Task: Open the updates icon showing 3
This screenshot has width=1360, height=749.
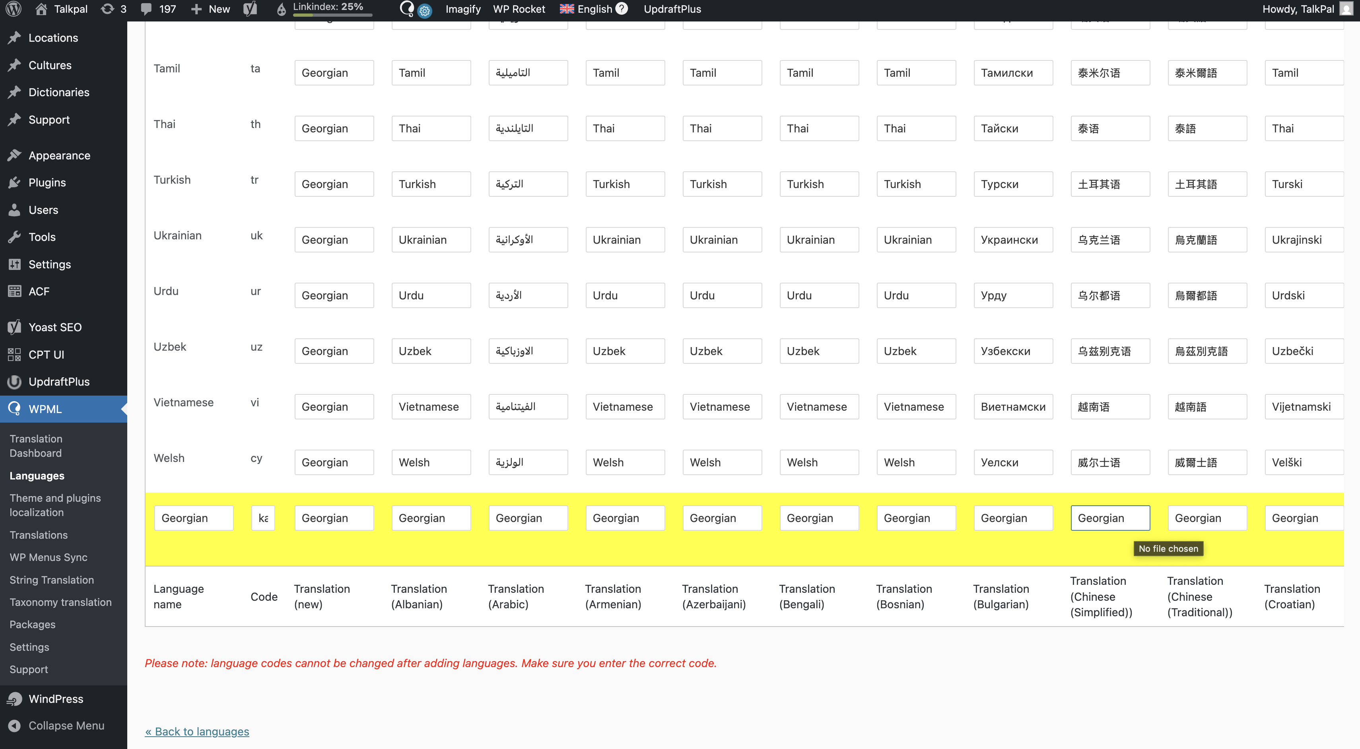Action: pos(113,9)
